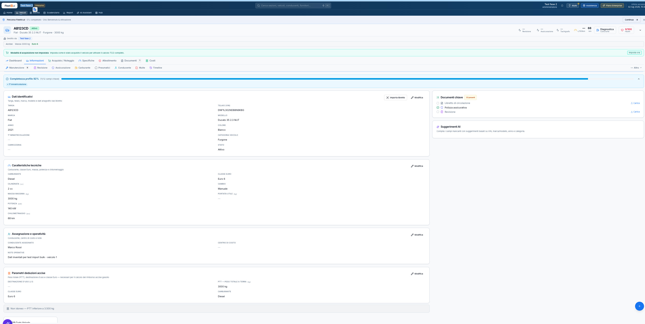Toggle the Revisione document status circle
645x324 pixels.
click(x=438, y=112)
